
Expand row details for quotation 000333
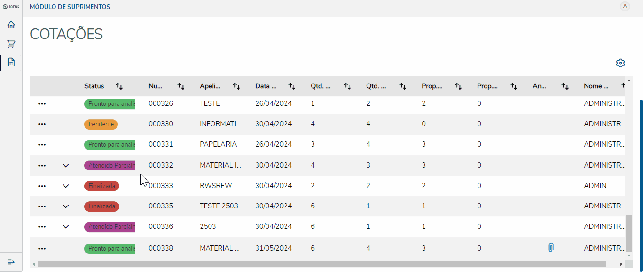pyautogui.click(x=66, y=186)
